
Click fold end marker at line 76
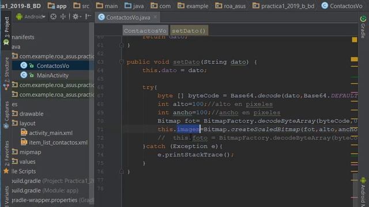point(122,172)
